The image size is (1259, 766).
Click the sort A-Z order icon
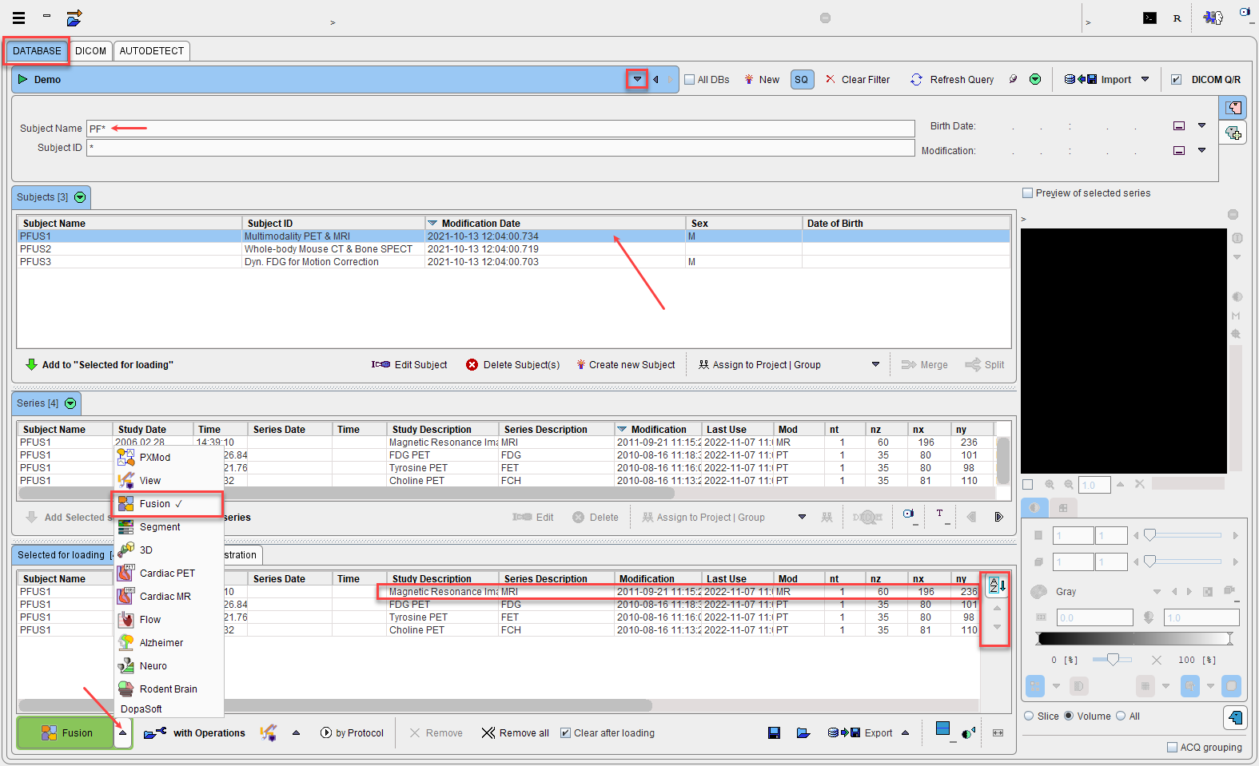click(x=997, y=585)
